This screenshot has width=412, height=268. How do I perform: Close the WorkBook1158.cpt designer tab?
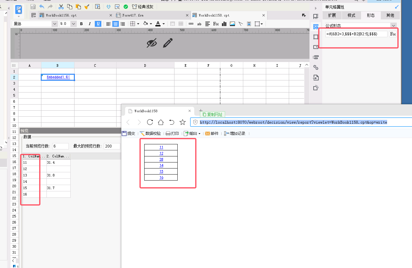click(x=264, y=15)
